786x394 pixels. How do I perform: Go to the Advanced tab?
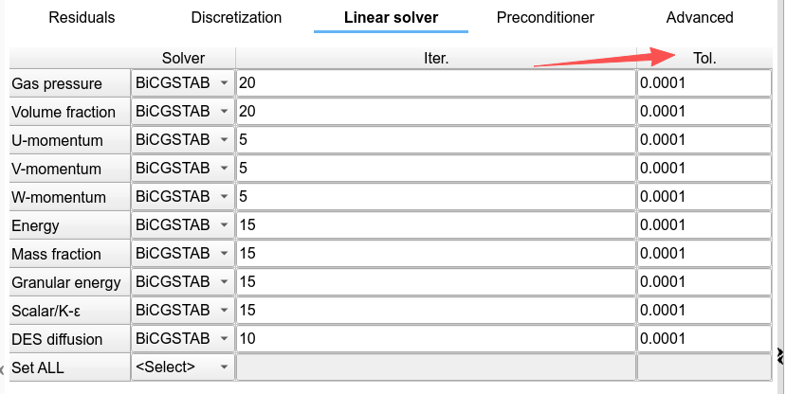coord(700,17)
